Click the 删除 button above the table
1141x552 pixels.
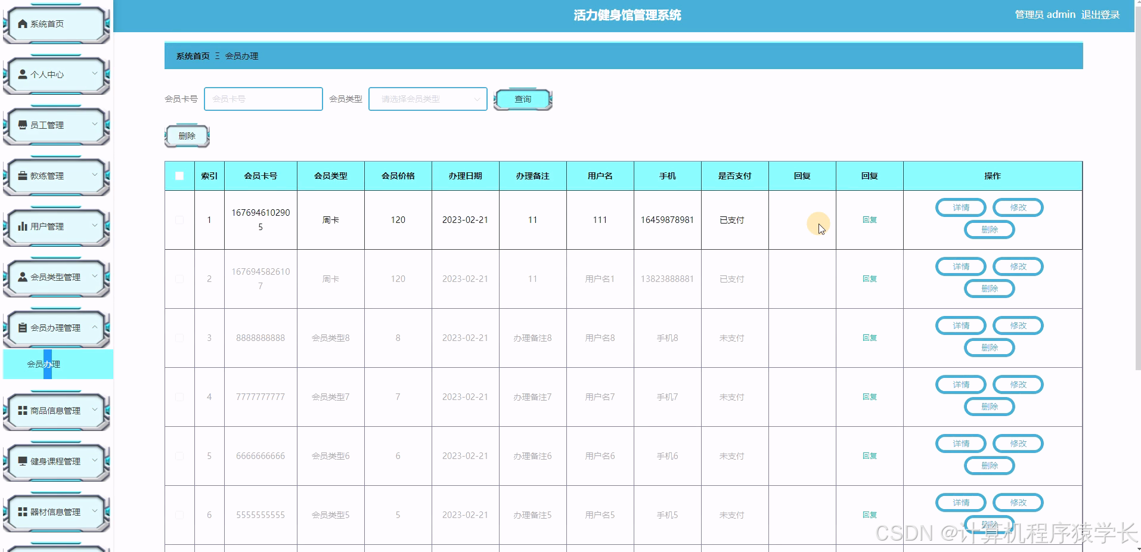tap(187, 137)
